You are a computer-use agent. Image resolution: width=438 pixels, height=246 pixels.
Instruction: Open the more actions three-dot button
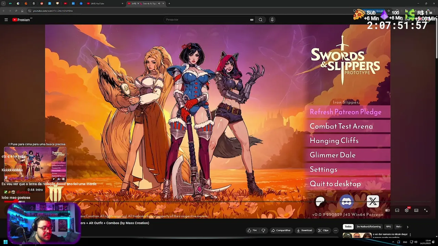(x=336, y=230)
